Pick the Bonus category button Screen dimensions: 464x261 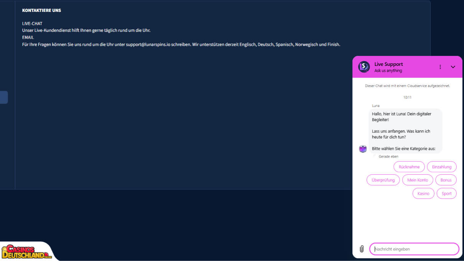tap(446, 180)
